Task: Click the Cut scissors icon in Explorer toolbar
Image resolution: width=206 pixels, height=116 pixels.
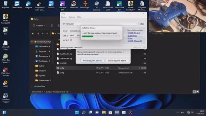Action: point(52,25)
